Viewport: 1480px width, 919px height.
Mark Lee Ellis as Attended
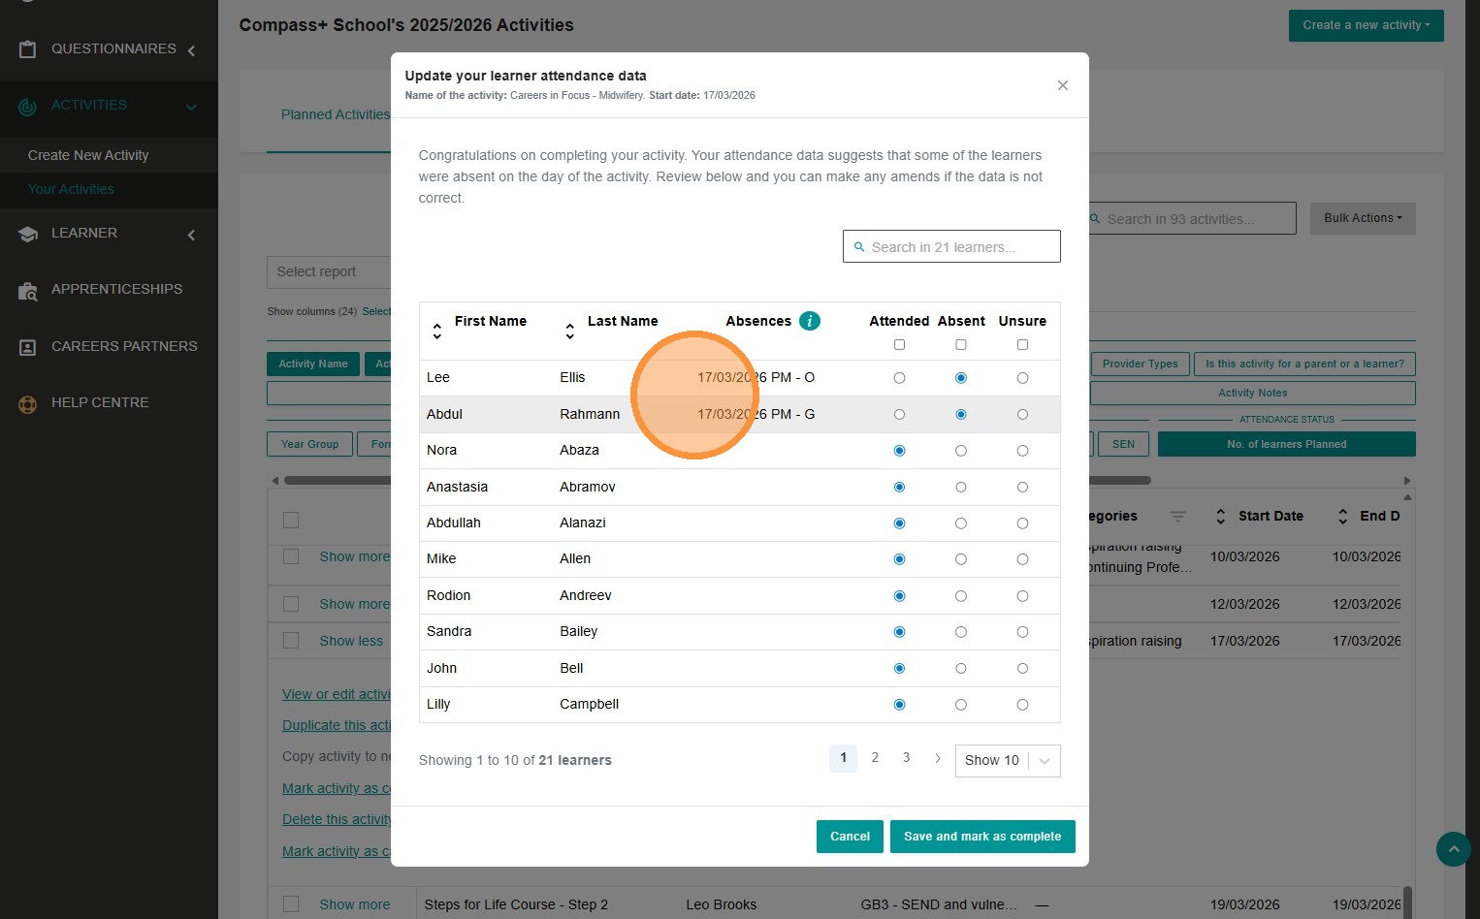pos(899,378)
